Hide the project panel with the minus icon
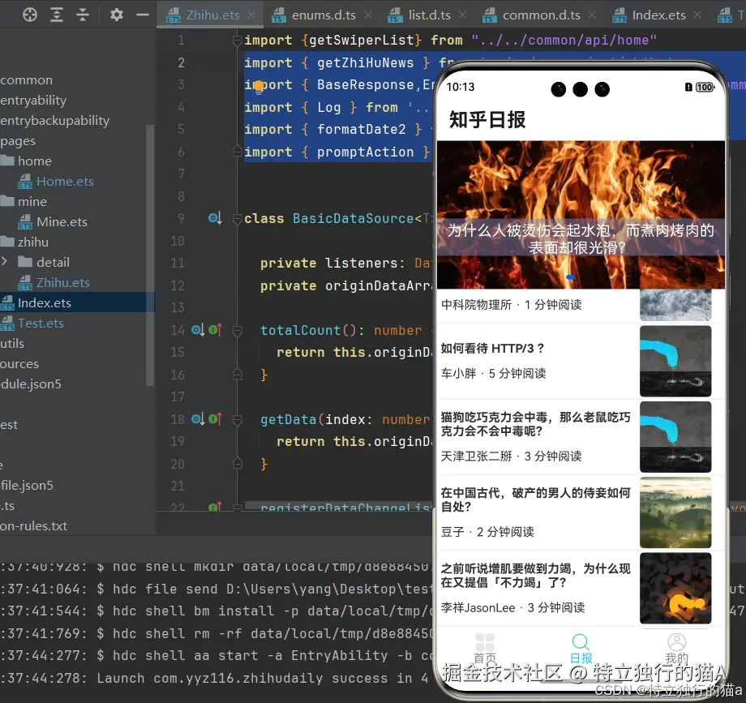Screen dimensions: 746x703 [x=142, y=15]
